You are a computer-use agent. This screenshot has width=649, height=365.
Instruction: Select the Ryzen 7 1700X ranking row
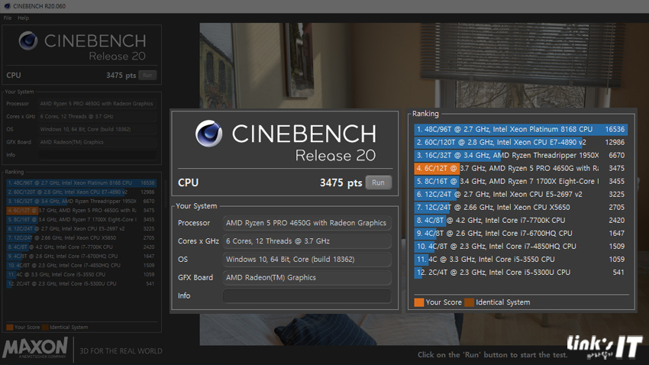(82, 219)
